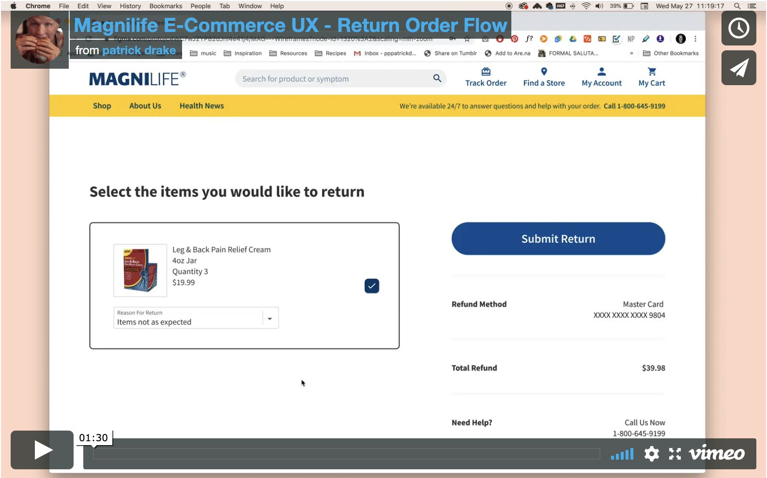The height and width of the screenshot is (478, 767).
Task: Open the Gmail Inbox bookmark
Action: [x=385, y=53]
